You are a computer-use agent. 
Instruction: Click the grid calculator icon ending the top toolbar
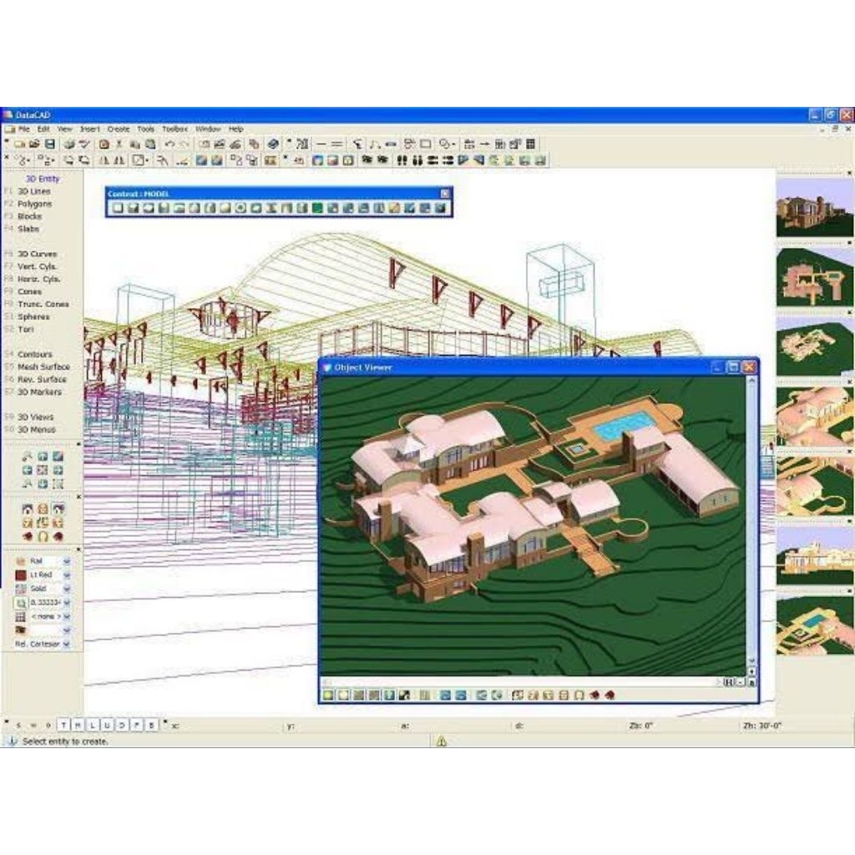[x=530, y=144]
